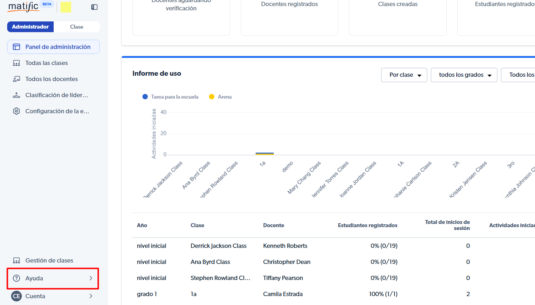Open the Por clase dropdown
535x305 pixels.
404,75
